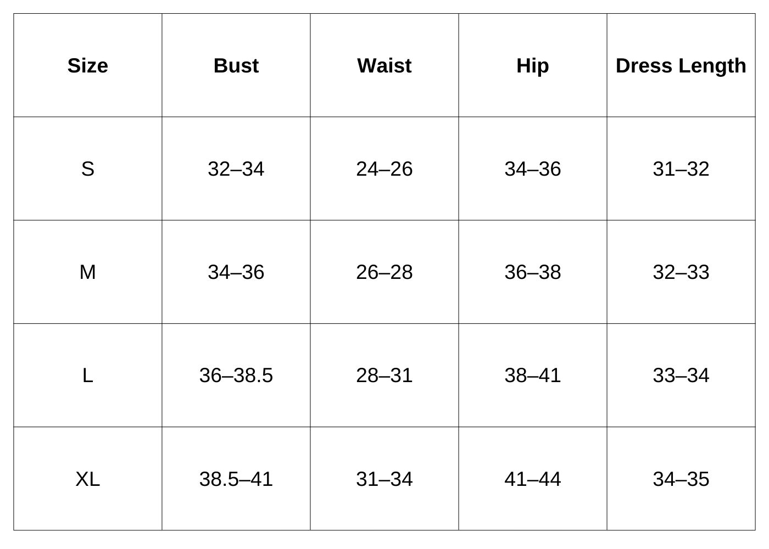Select the Bust column header
The height and width of the screenshot is (549, 769).
236,66
